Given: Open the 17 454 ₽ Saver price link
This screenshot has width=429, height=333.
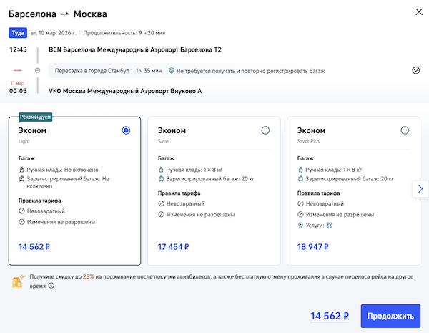Looking at the screenshot, I should click(173, 248).
